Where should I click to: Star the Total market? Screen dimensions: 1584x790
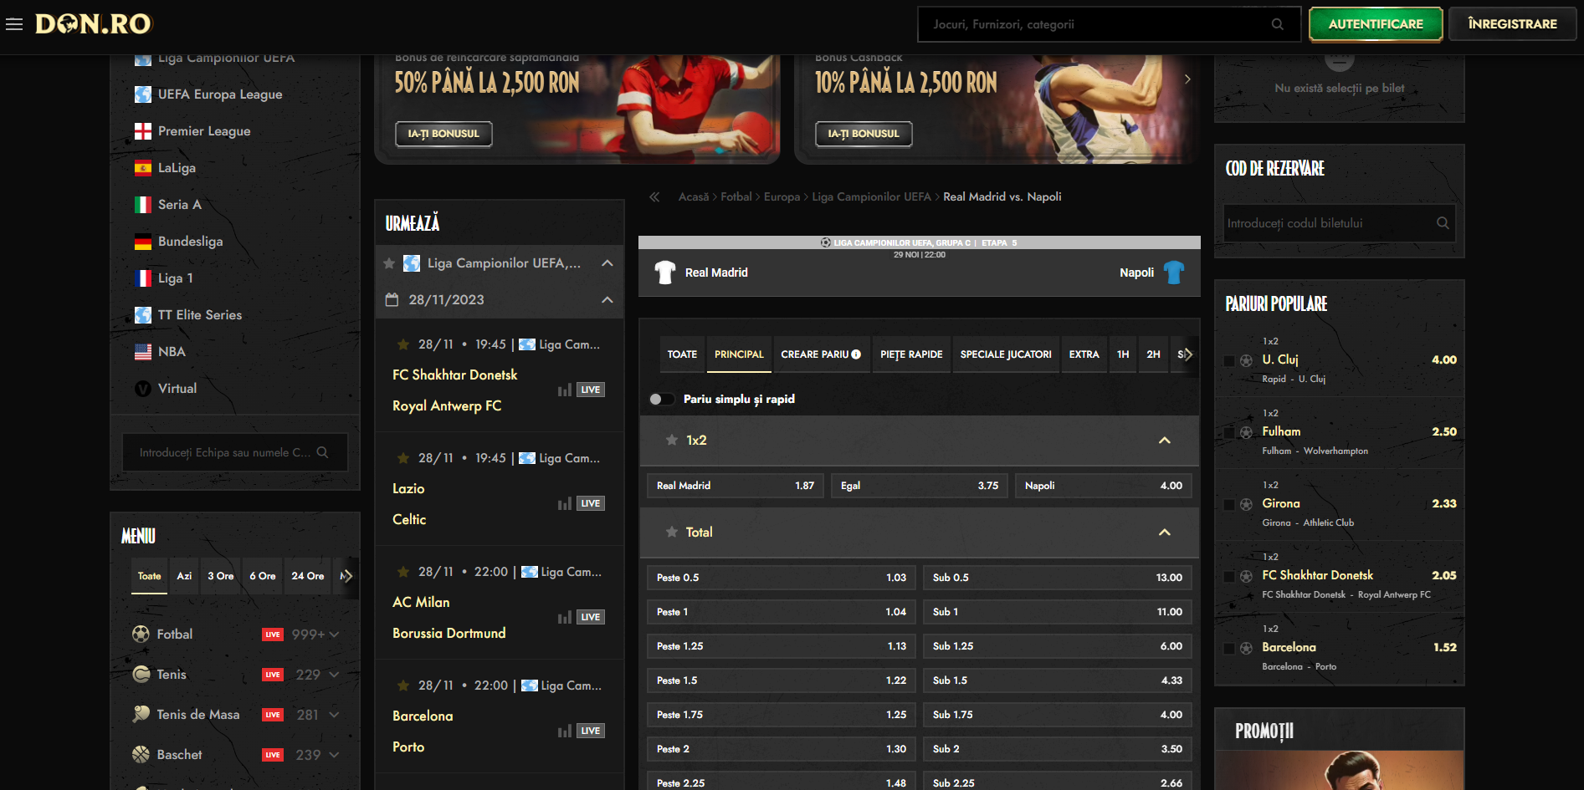671,532
